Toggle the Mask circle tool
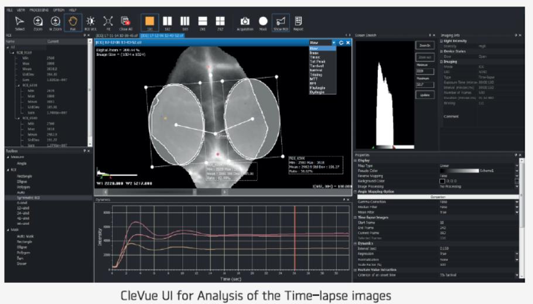The height and width of the screenshot is (304, 533). [263, 22]
